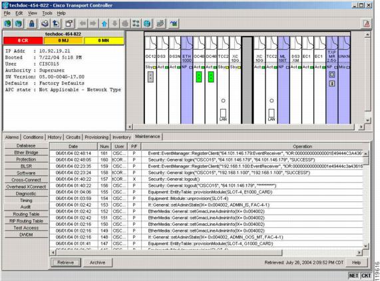Select audit row number 155 provisionModule E1000_CARD

[x=206, y=192]
